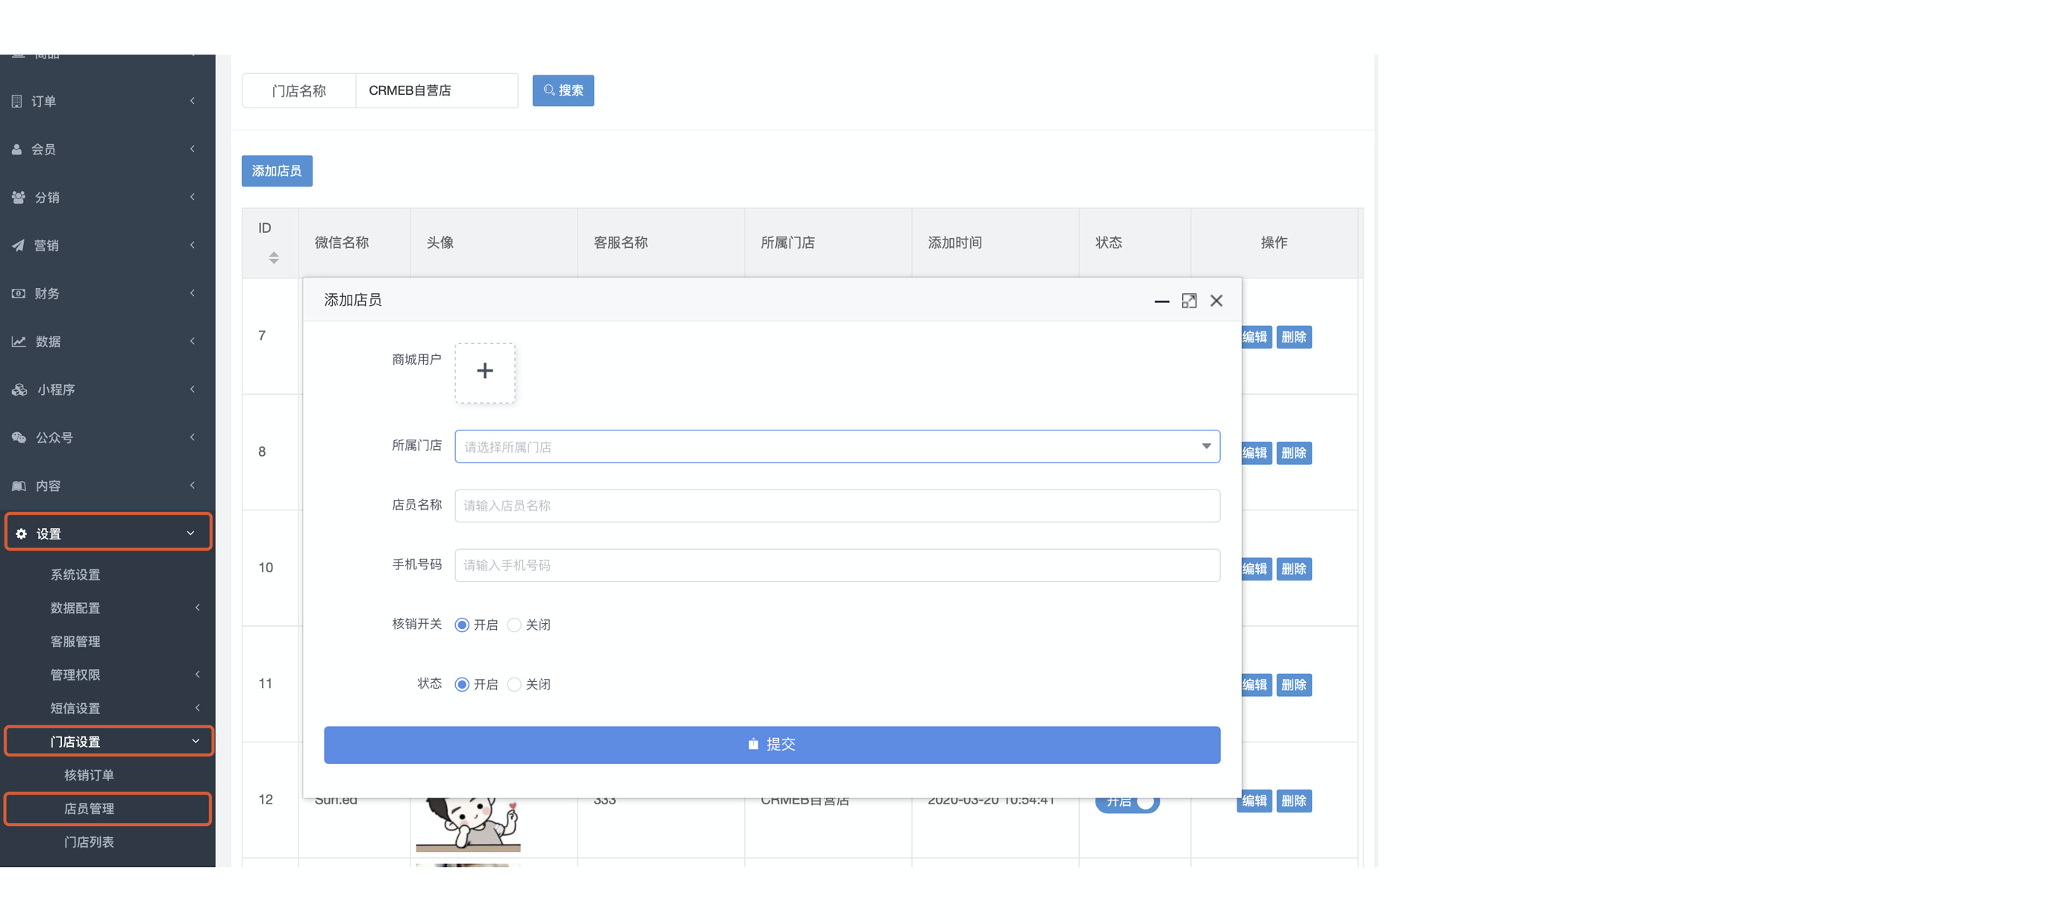Screen dimensions: 2047x923
Task: Click the 分销 group icon in sidebar
Action: click(x=18, y=197)
